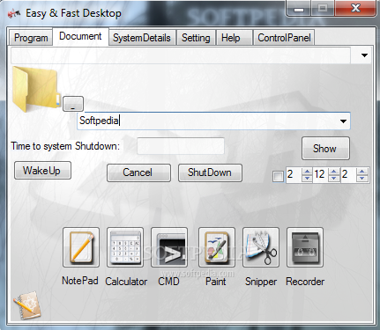The width and height of the screenshot is (380, 330).
Task: Switch to the Program tab
Action: pyautogui.click(x=31, y=38)
